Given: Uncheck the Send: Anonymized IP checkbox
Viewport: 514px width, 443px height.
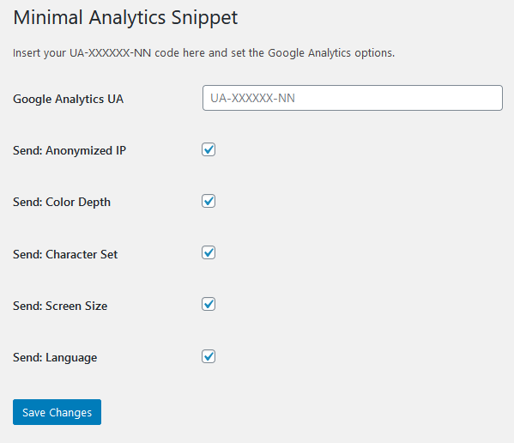Looking at the screenshot, I should [209, 149].
